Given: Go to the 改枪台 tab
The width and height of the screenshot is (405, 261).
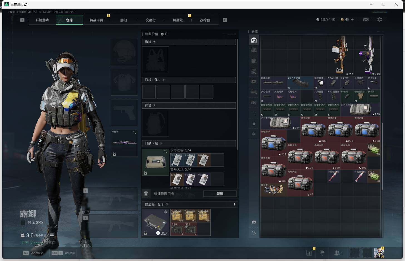Looking at the screenshot, I should (205, 20).
